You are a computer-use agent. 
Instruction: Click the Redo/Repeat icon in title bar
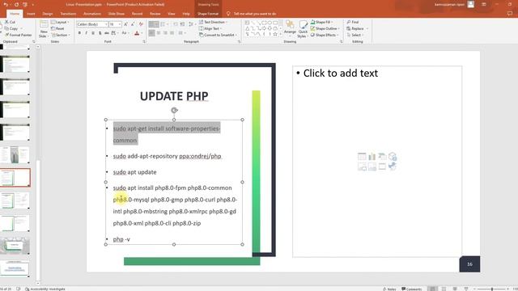16,5
